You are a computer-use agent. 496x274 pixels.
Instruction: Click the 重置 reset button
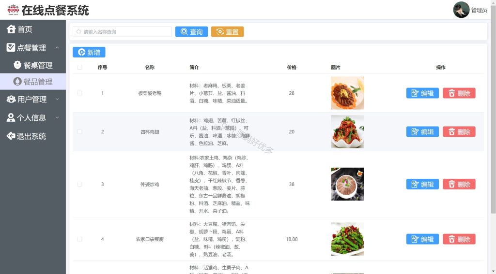(228, 31)
